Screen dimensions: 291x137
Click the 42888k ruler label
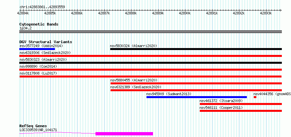pyautogui.click(x=131, y=13)
